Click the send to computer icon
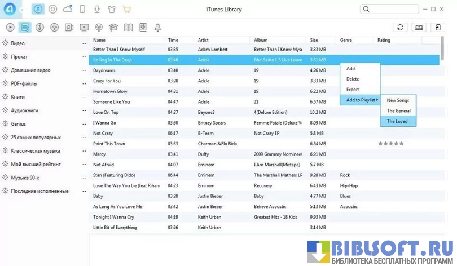The width and height of the screenshot is (457, 266). 419,27
